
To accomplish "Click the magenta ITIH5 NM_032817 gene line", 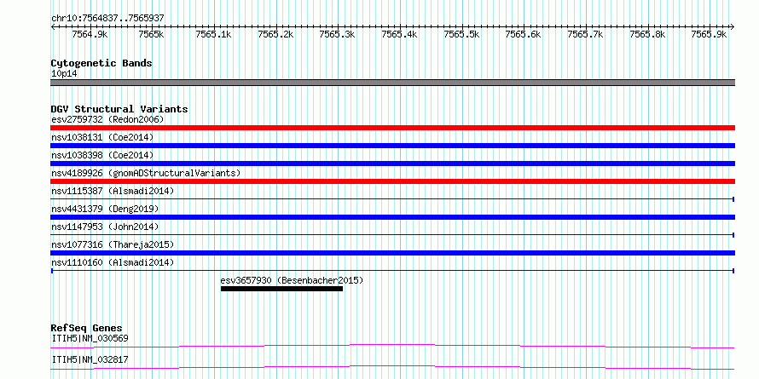I will pos(393,367).
